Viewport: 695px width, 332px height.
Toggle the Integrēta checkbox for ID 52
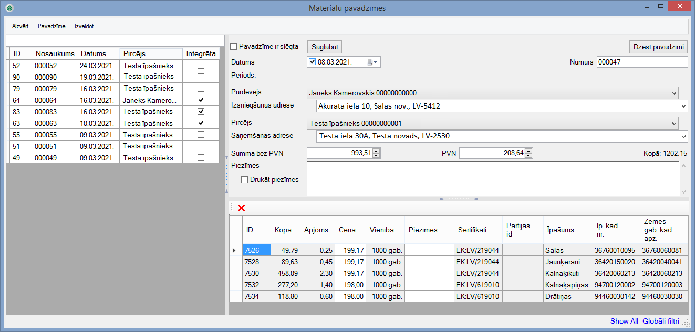[201, 66]
